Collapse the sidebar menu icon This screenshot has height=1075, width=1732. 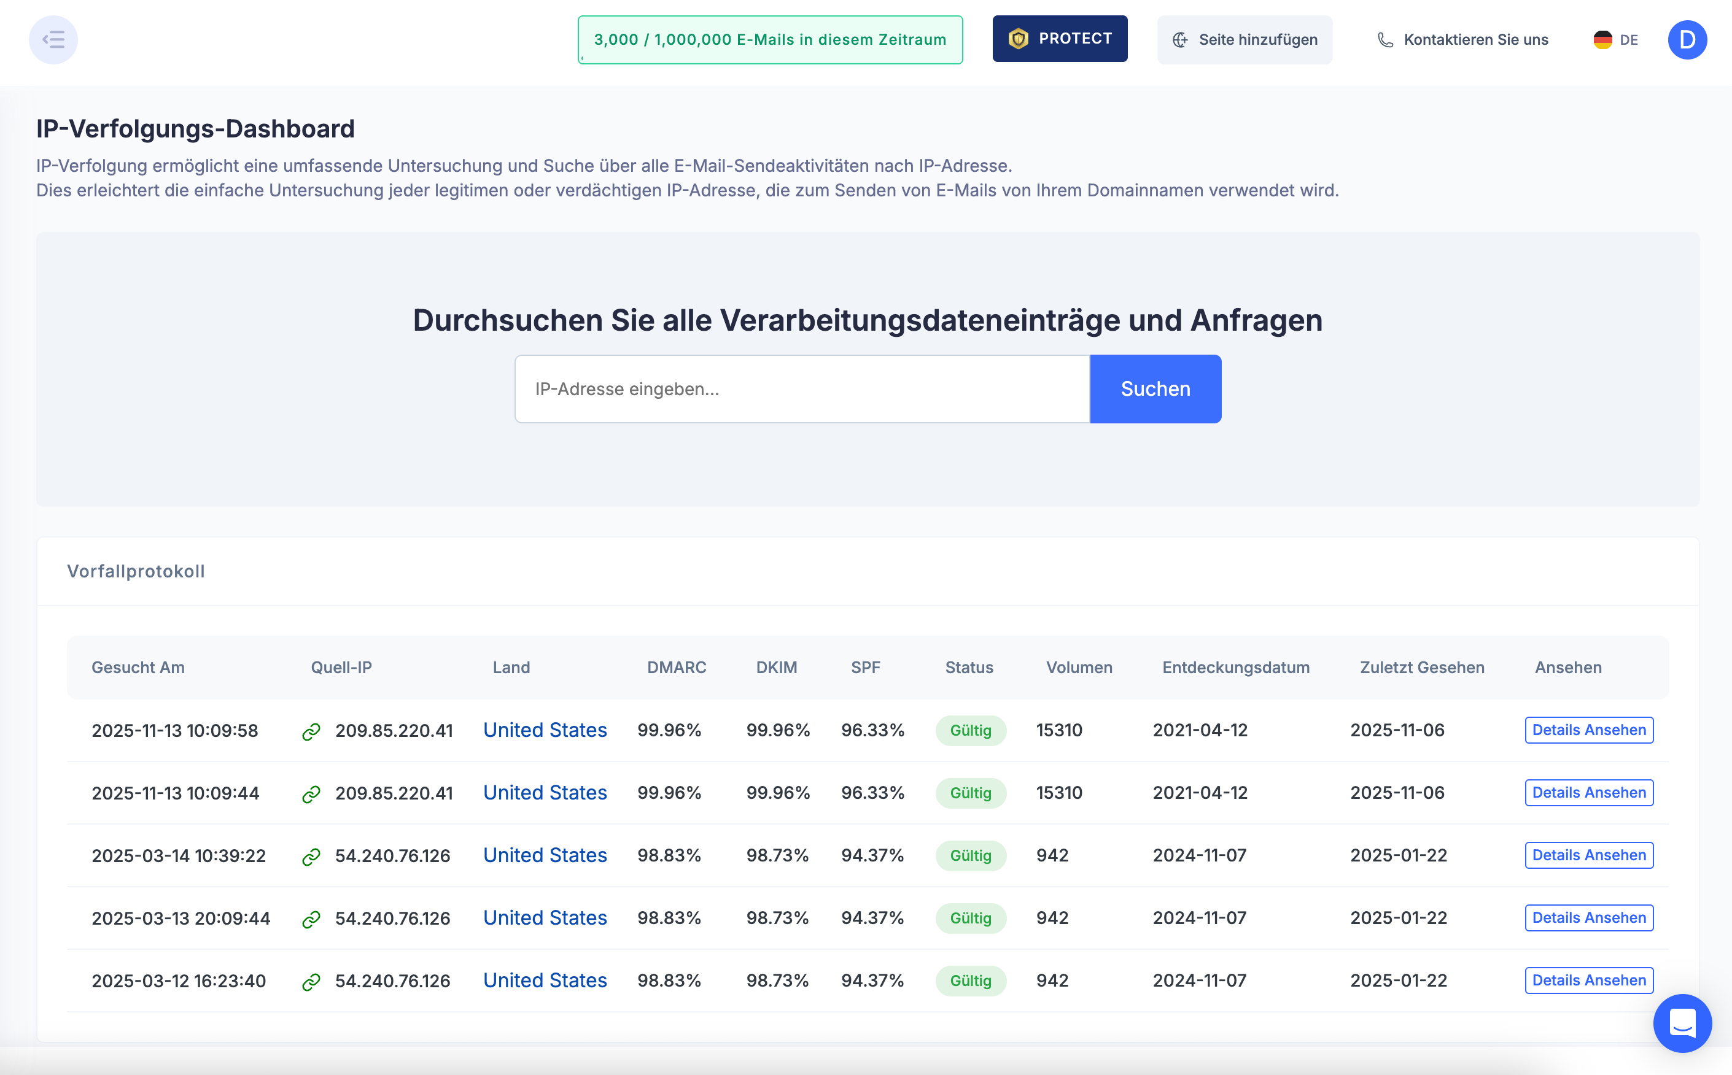pyautogui.click(x=53, y=40)
